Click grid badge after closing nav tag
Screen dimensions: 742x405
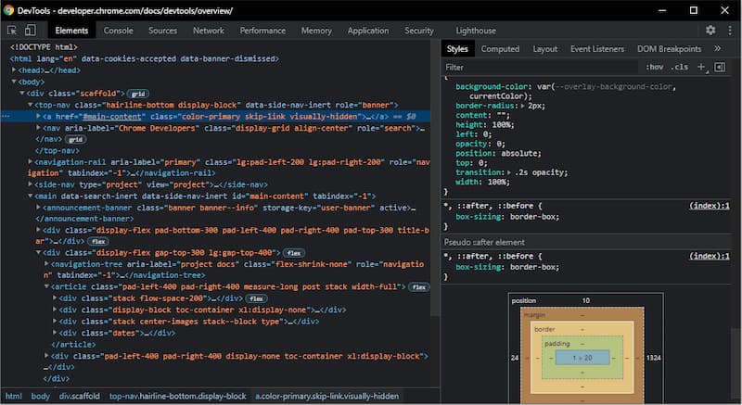tap(76, 139)
